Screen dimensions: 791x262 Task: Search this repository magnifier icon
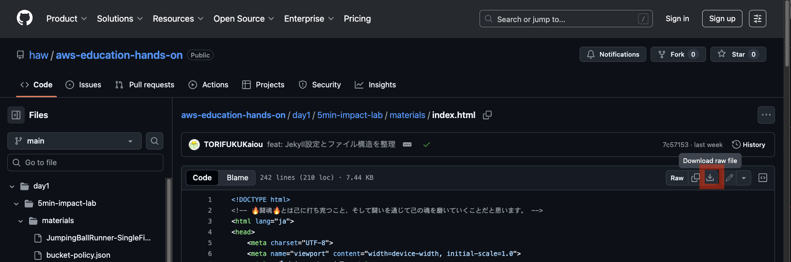click(x=155, y=141)
